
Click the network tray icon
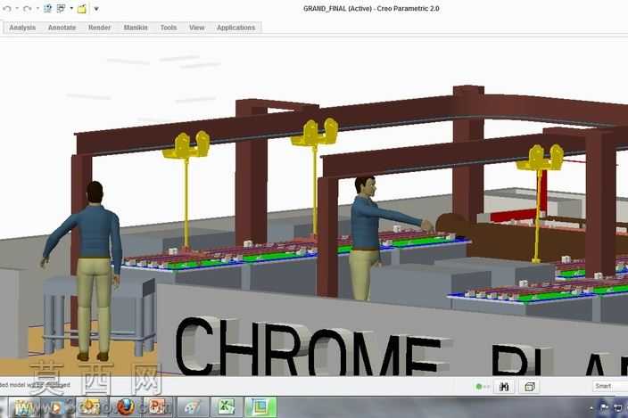(x=618, y=407)
